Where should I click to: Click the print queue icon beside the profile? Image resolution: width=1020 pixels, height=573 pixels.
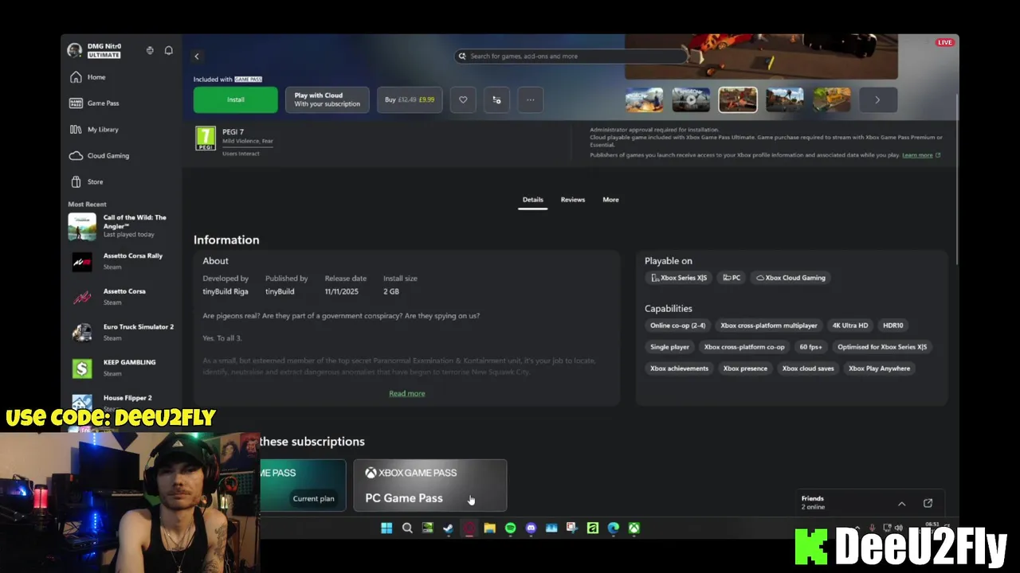(150, 50)
